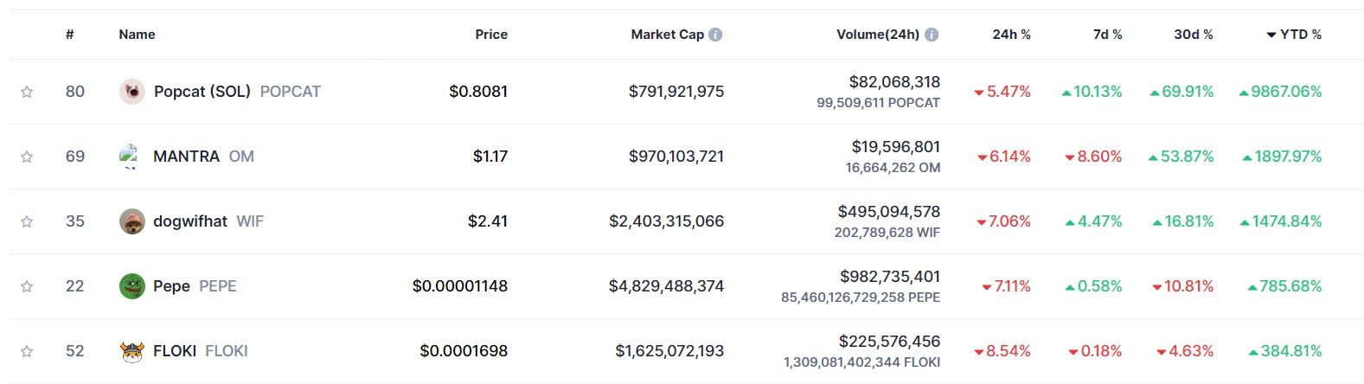Star Popcat to add to watchlist
Image resolution: width=1364 pixels, height=384 pixels.
(x=27, y=92)
